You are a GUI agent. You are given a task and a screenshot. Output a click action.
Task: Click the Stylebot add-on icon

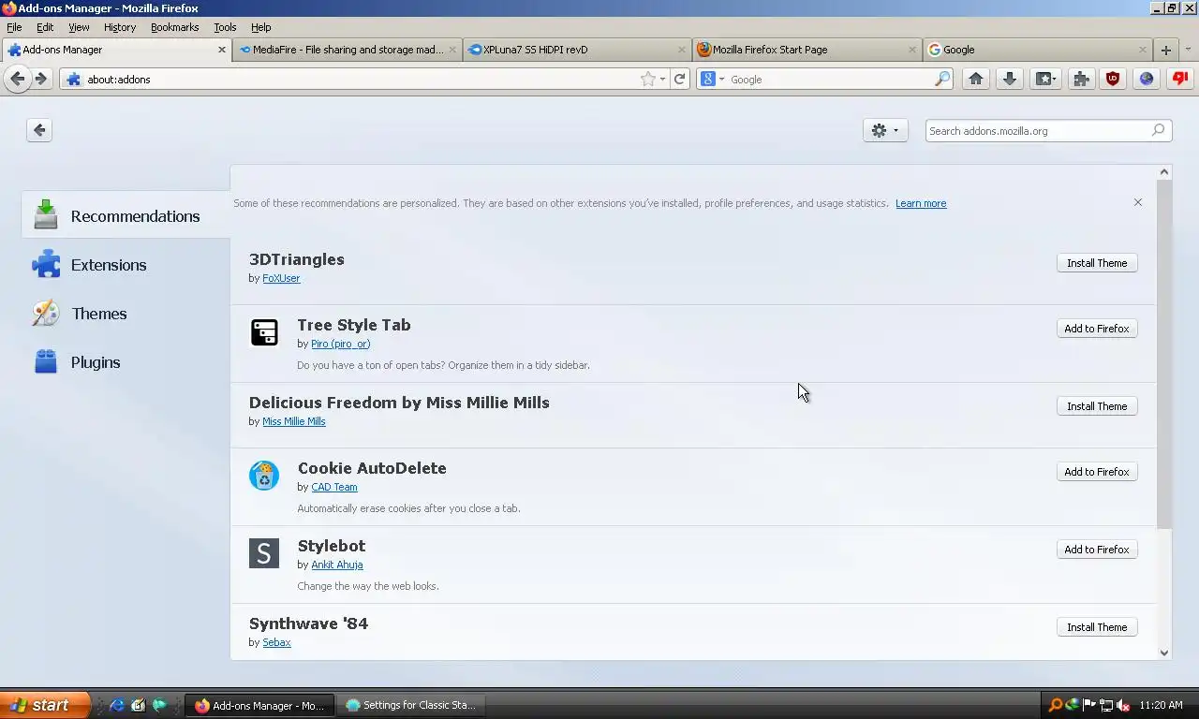coord(264,553)
